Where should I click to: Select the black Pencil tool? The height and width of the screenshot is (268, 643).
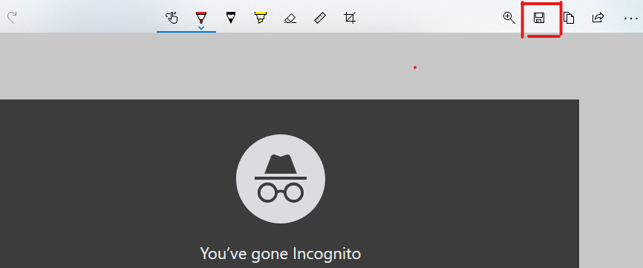pos(231,18)
